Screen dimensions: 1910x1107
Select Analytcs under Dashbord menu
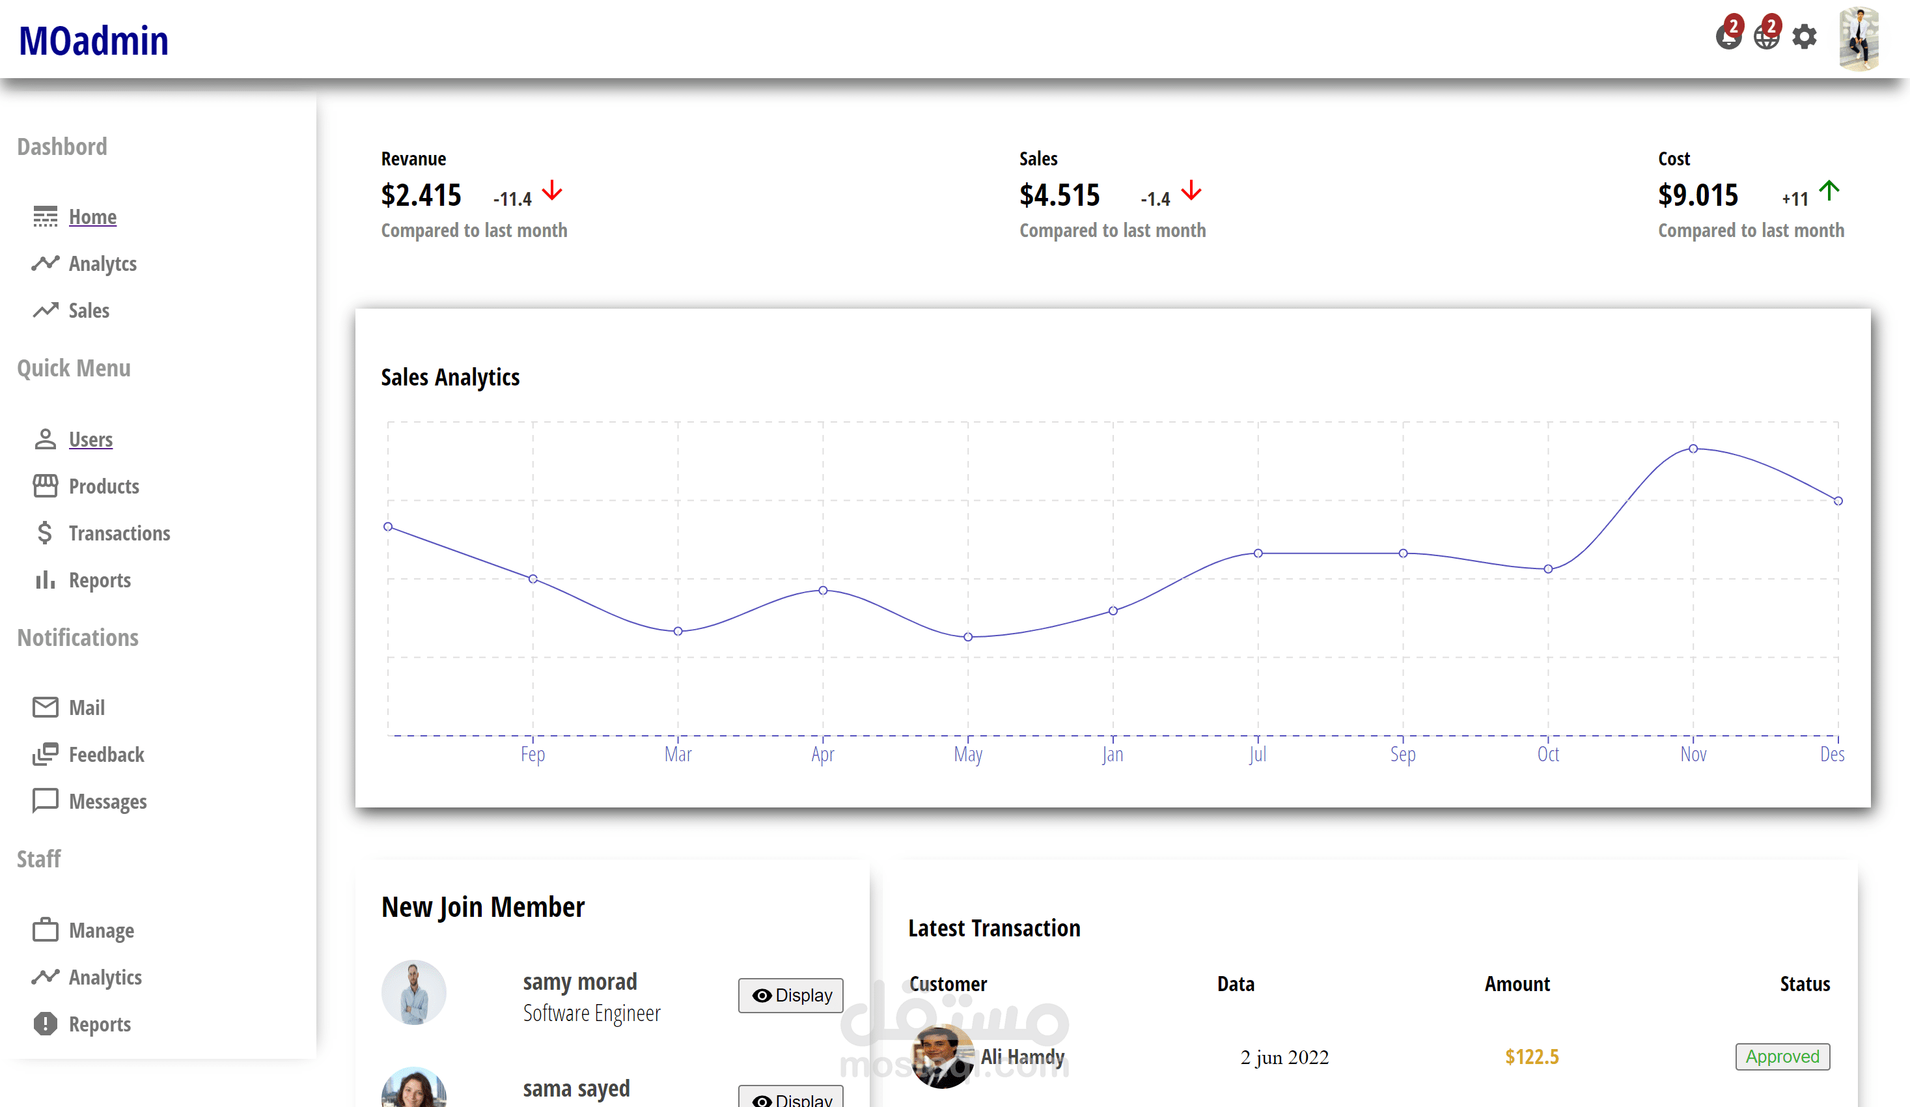point(102,264)
